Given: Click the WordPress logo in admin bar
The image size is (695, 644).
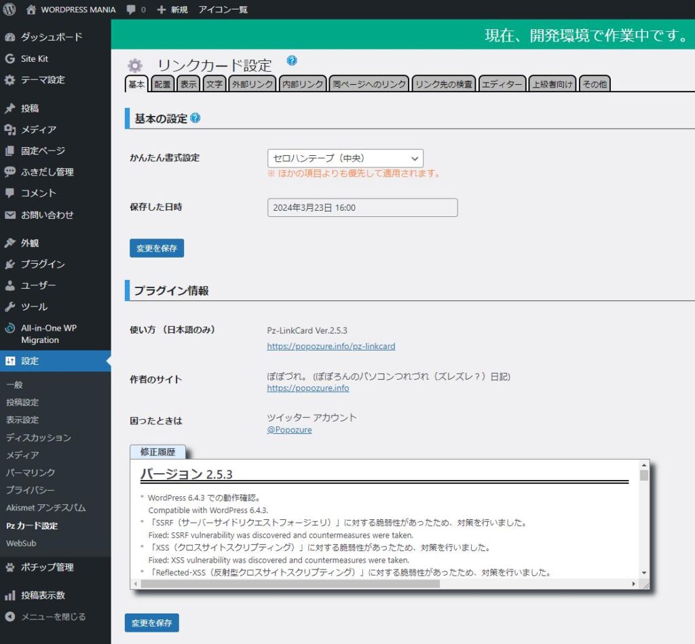Looking at the screenshot, I should (x=10, y=9).
